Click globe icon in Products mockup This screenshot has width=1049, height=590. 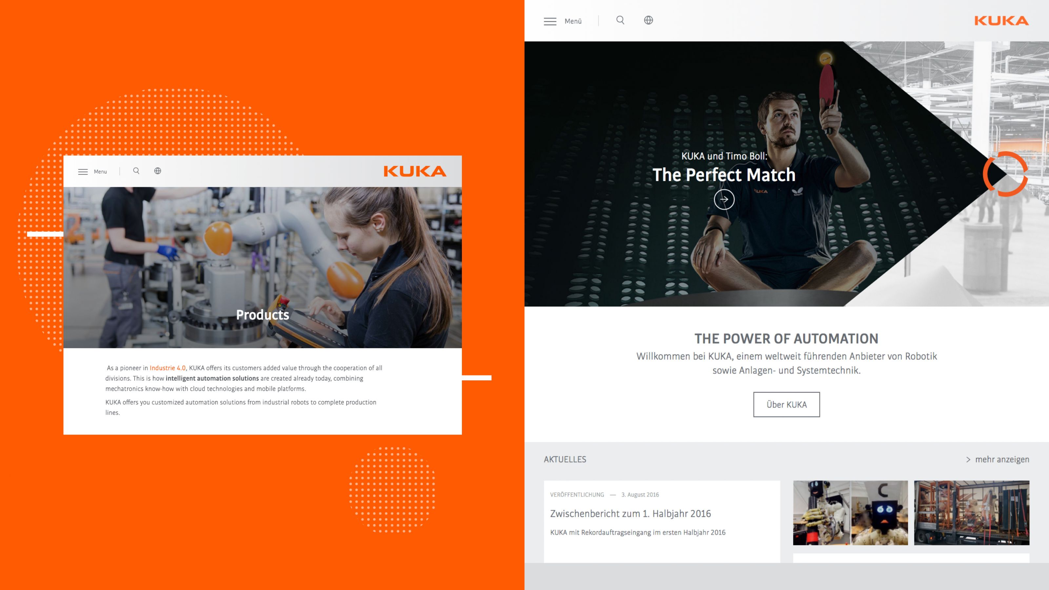pyautogui.click(x=158, y=171)
